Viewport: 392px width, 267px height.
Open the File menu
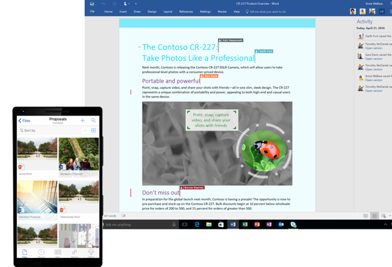click(x=92, y=12)
